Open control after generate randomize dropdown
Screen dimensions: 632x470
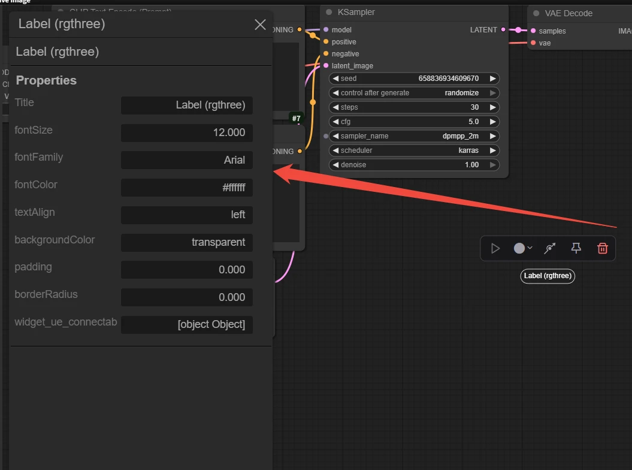click(x=414, y=93)
